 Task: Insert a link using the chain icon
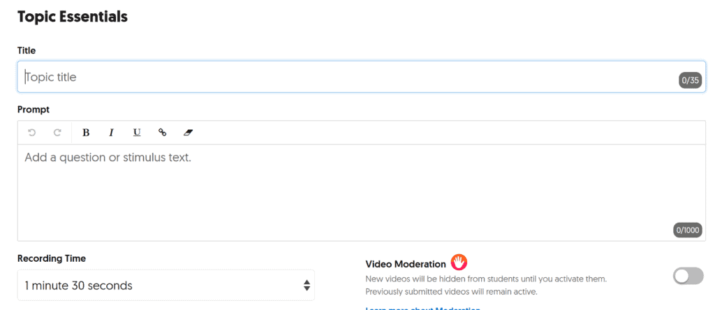pyautogui.click(x=162, y=133)
